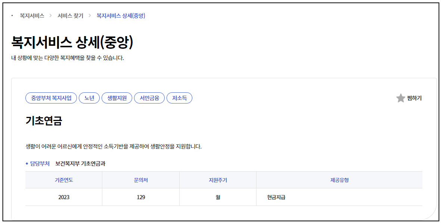Click the 제공유형 column header

coord(339,180)
